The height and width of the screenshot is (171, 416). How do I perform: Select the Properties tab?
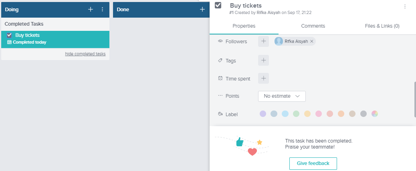(x=244, y=26)
